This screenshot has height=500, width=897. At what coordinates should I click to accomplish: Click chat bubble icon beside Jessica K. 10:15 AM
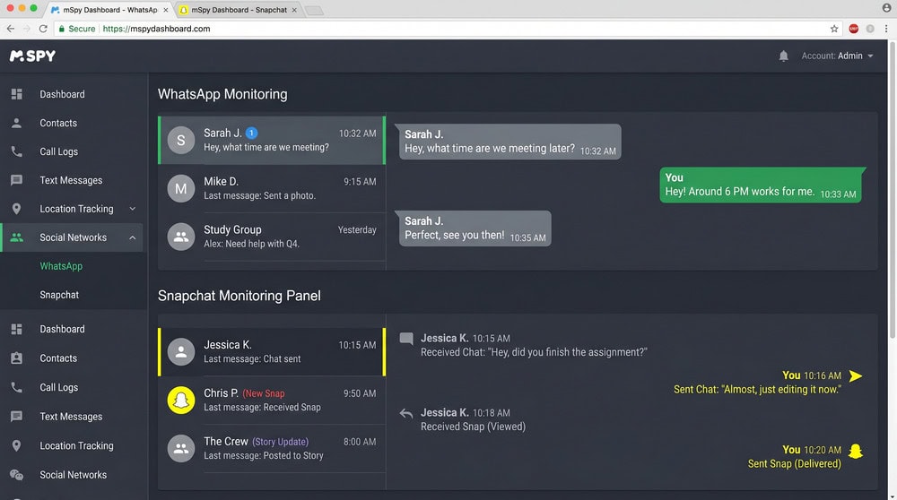[x=406, y=339]
